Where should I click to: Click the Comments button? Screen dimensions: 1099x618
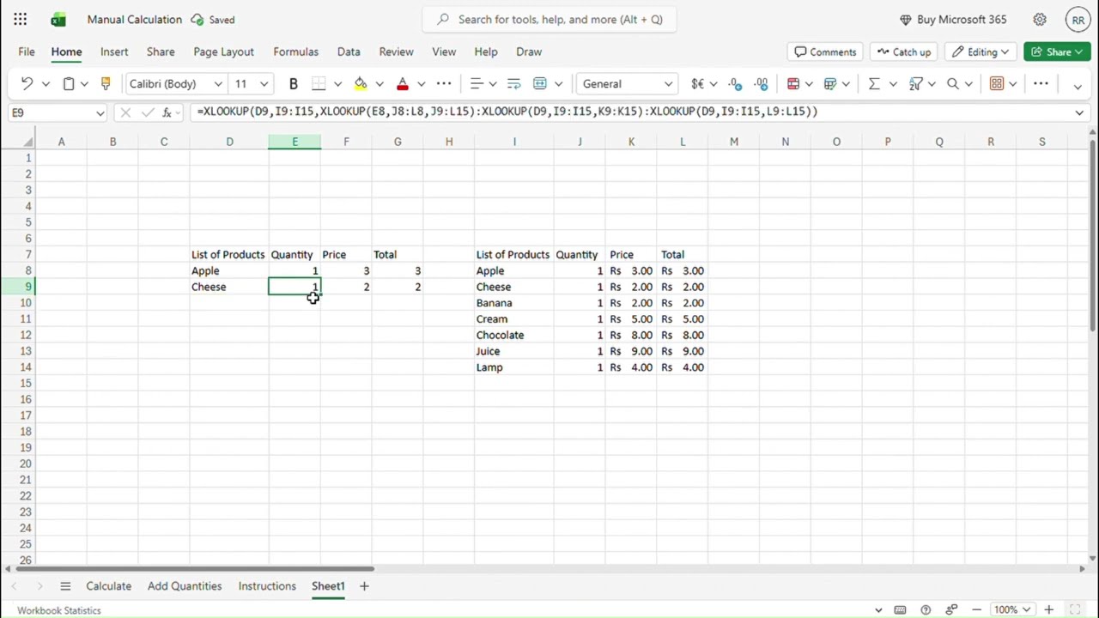pos(825,51)
